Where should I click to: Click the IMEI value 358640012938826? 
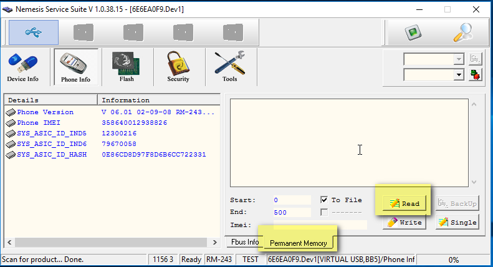click(x=134, y=123)
